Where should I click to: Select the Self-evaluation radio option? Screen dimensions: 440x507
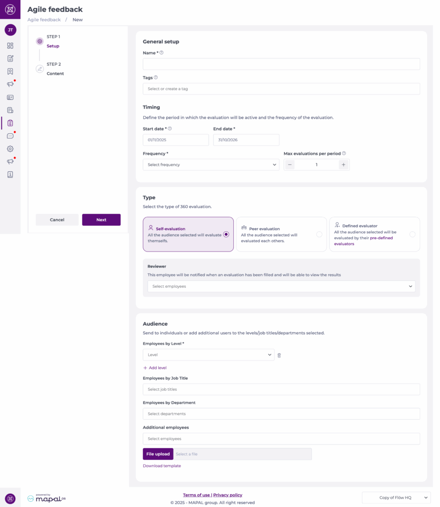click(x=226, y=234)
